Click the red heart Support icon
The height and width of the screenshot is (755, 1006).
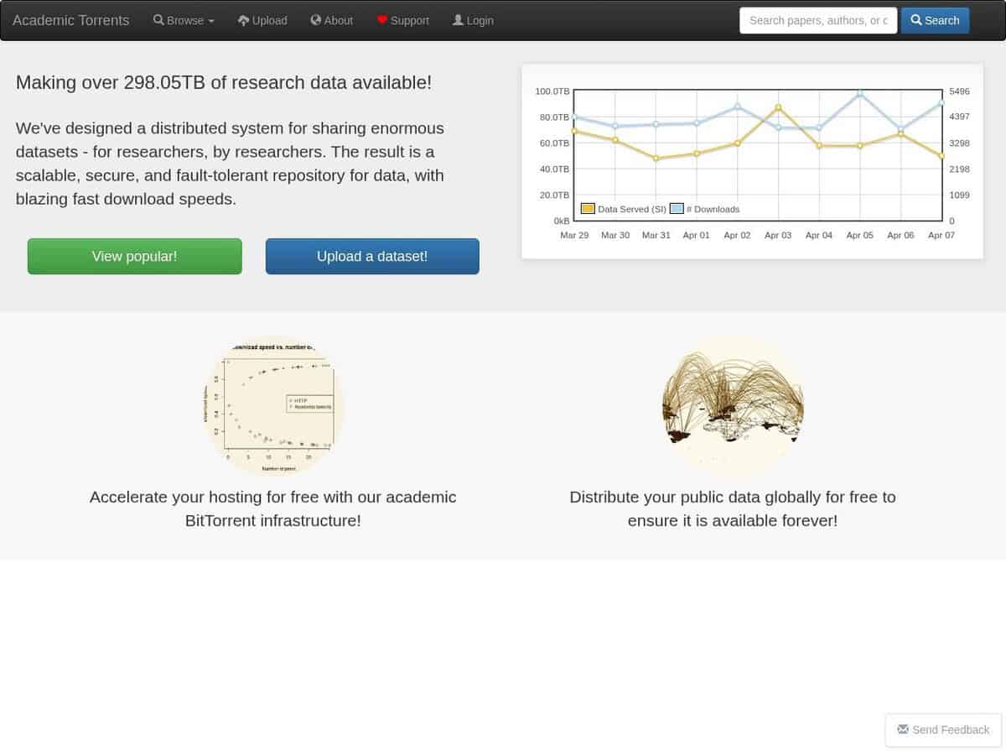point(381,20)
